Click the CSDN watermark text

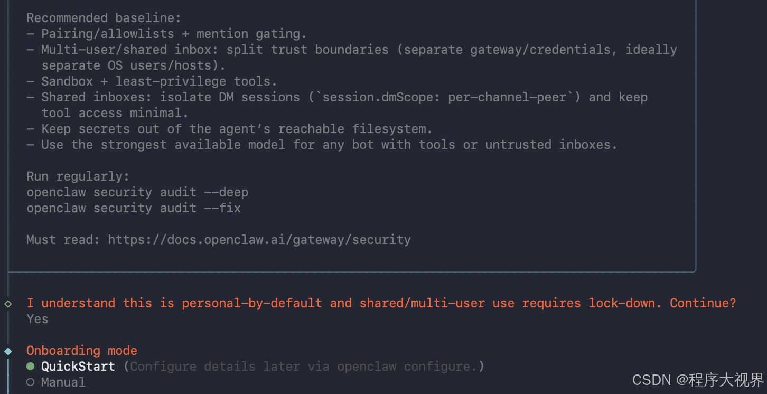[x=698, y=380]
